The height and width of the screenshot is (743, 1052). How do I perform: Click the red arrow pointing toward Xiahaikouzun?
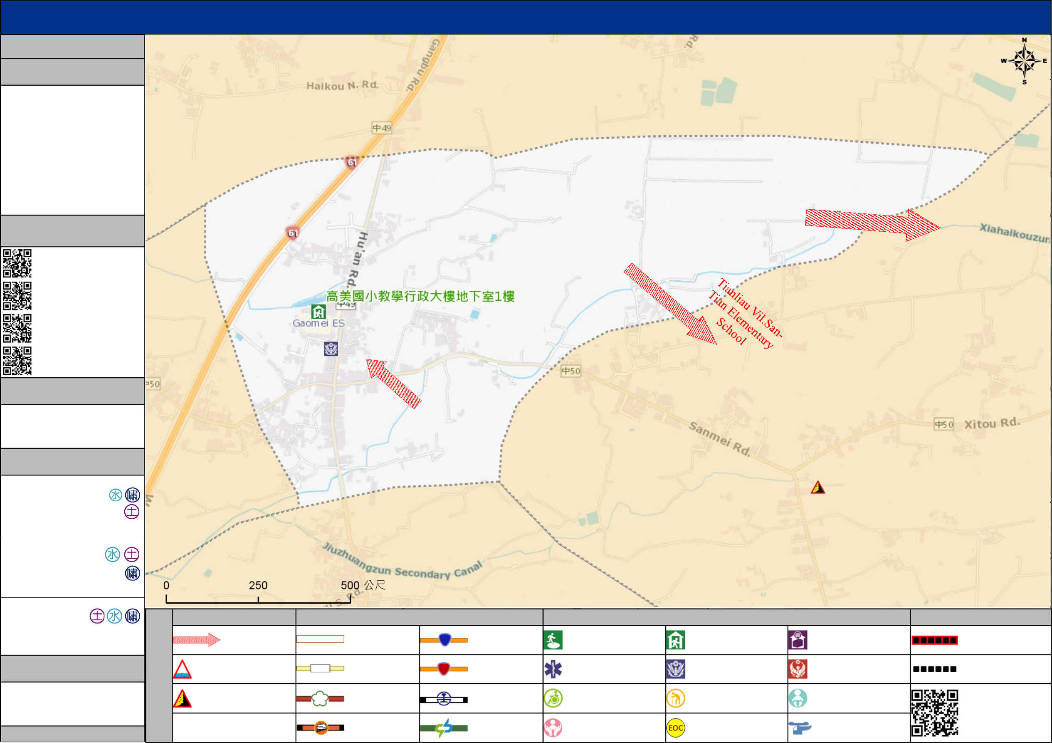coord(873,225)
